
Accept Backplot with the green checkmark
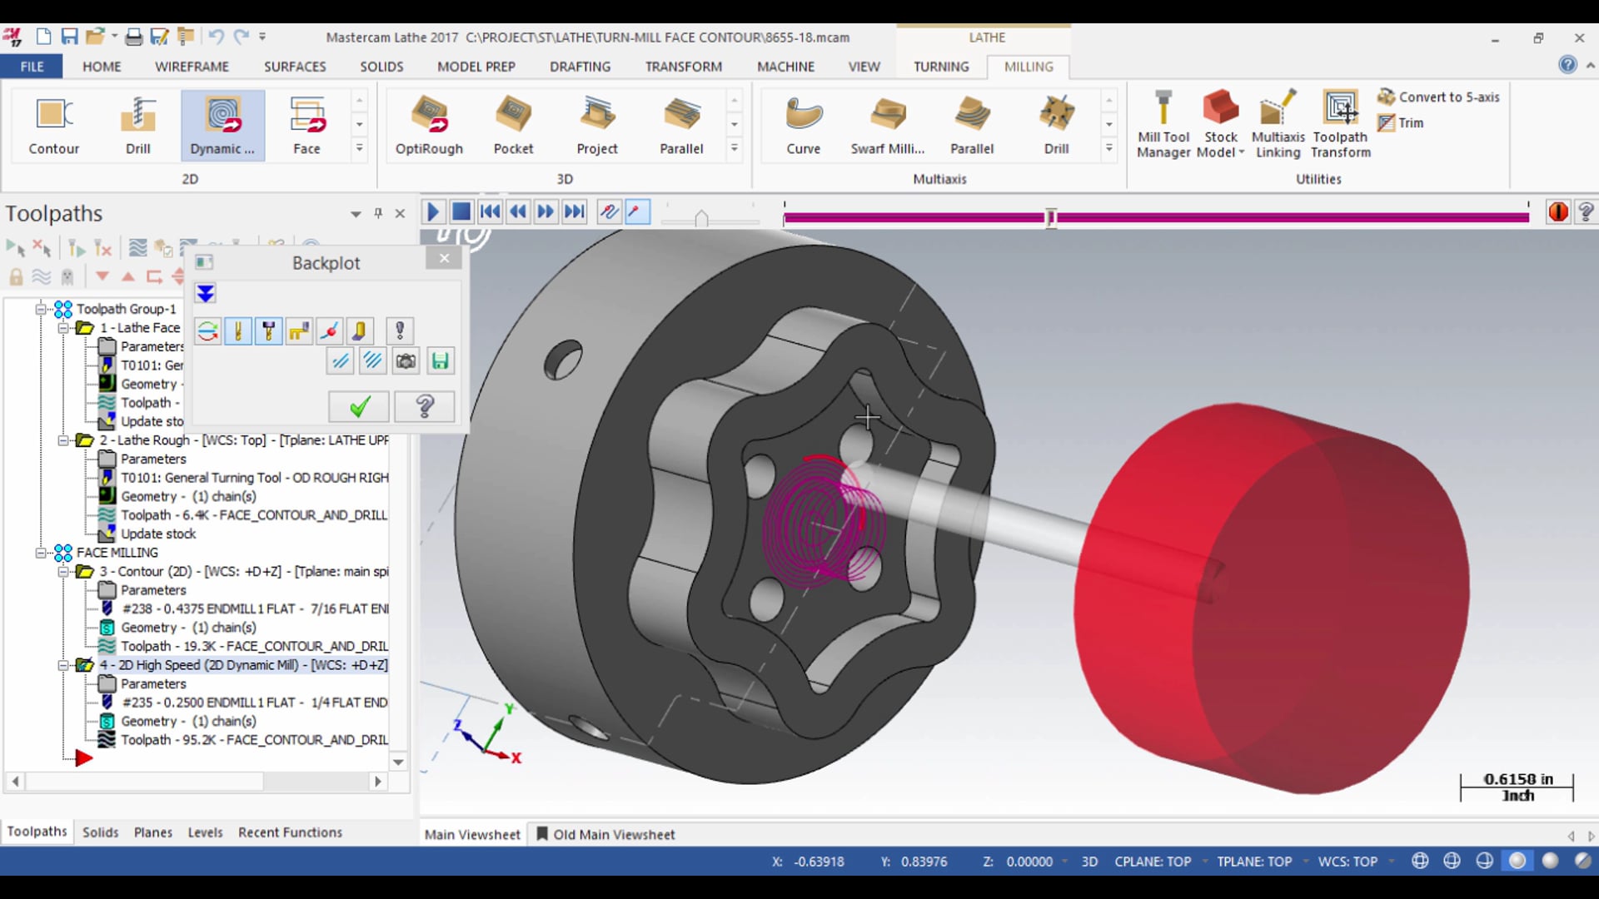(358, 406)
